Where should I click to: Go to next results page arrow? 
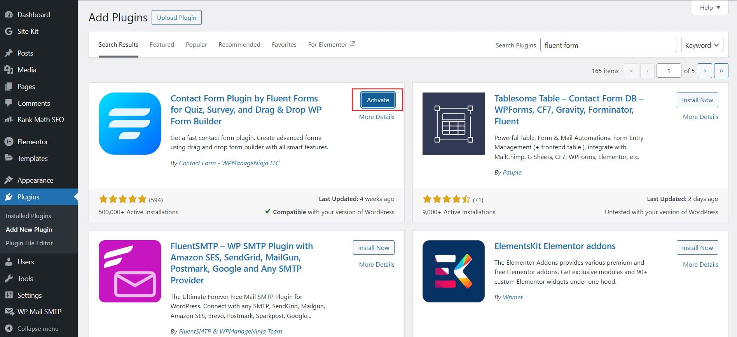pos(705,71)
